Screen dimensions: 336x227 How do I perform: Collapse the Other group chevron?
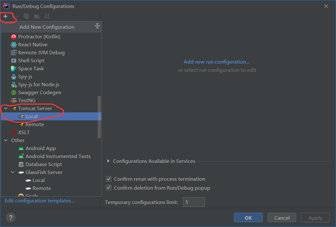tap(6, 140)
